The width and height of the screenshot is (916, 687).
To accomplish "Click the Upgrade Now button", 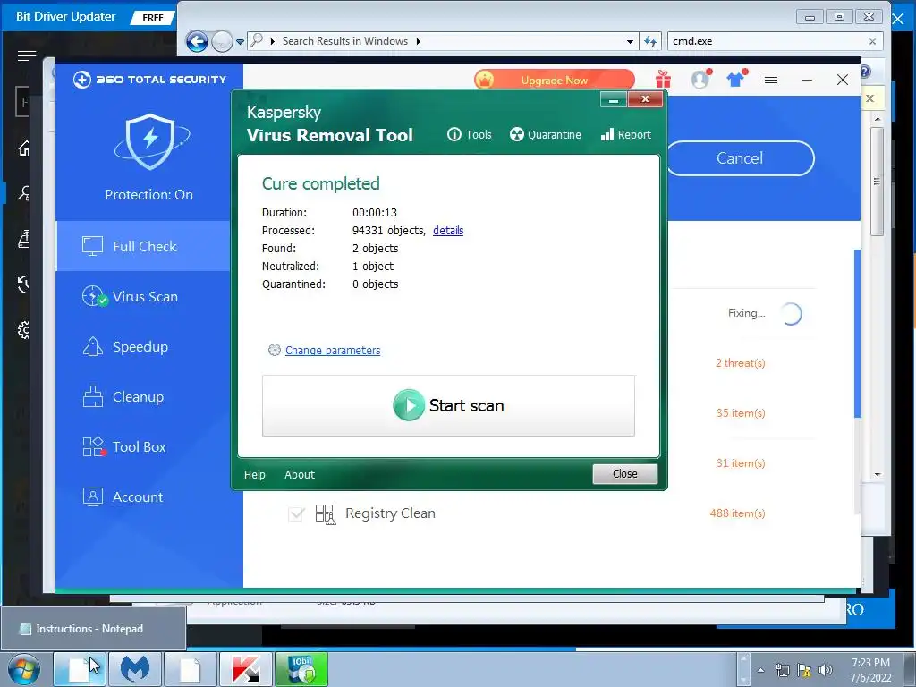I will pos(555,80).
